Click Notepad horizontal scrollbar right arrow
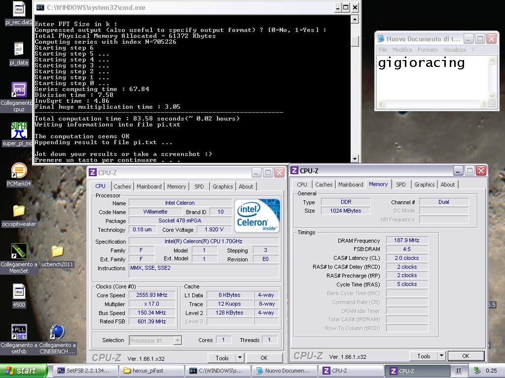Image resolution: width=505 pixels, height=378 pixels. 483,104
